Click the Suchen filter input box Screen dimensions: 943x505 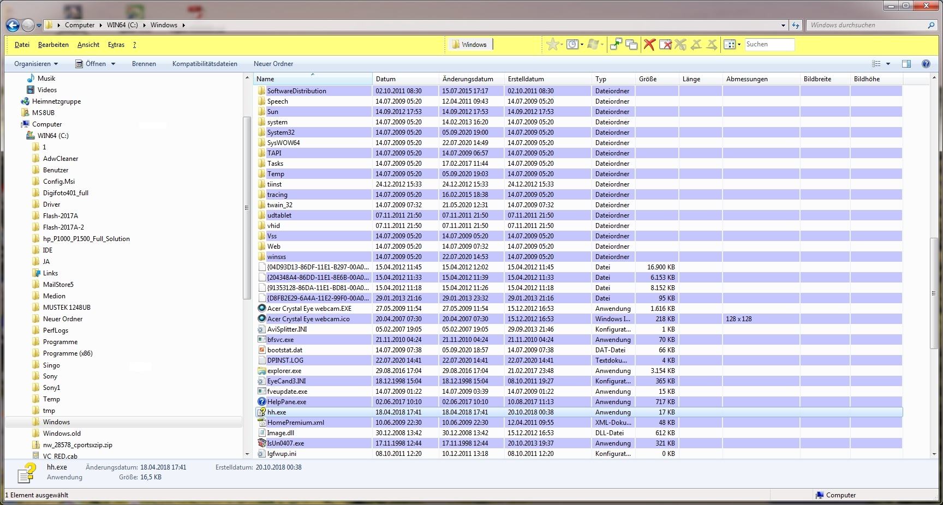(x=769, y=45)
